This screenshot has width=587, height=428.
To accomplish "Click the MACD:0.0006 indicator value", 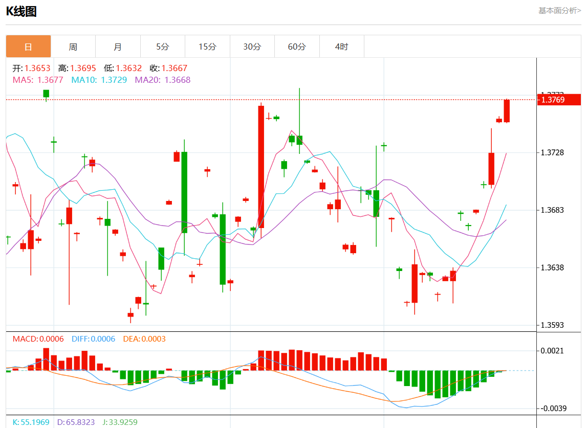I will pos(38,339).
